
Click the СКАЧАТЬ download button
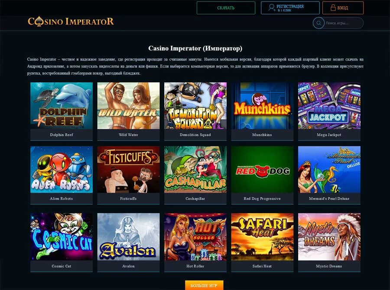tap(226, 8)
